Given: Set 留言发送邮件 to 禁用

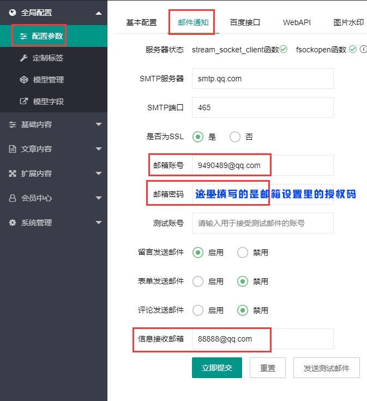Looking at the screenshot, I should [x=243, y=253].
